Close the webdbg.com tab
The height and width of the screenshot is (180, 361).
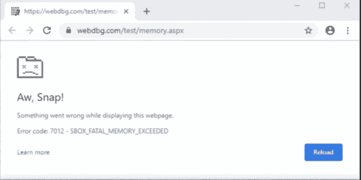[126, 11]
